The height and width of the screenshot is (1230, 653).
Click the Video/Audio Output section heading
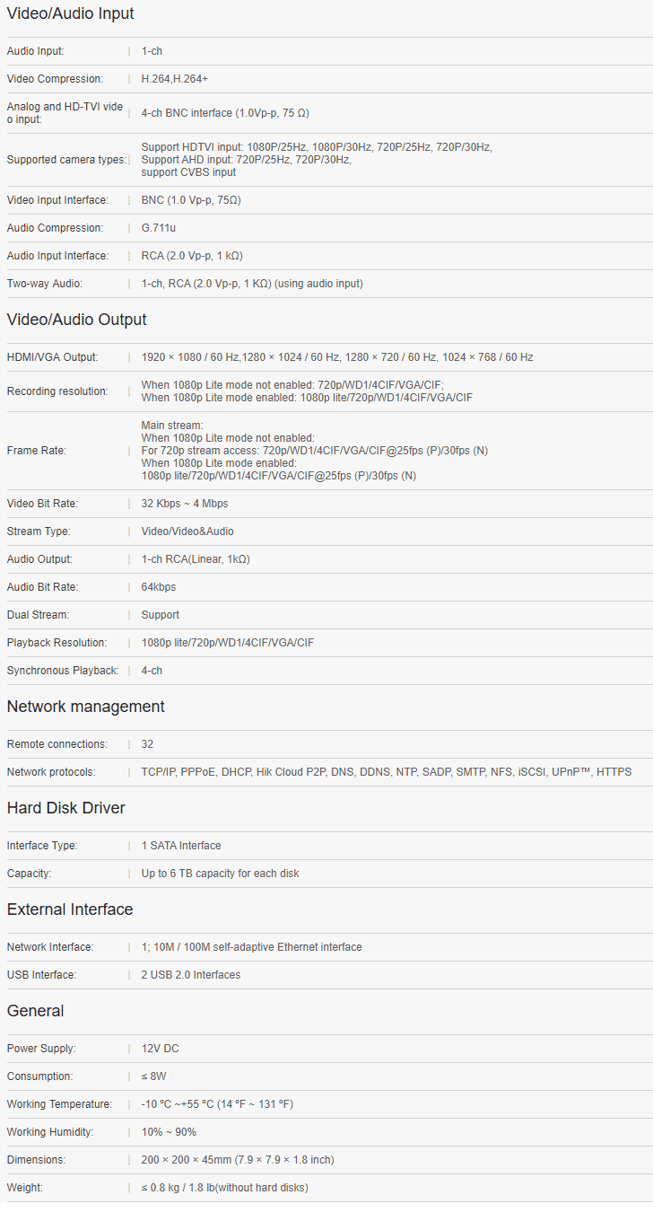click(x=76, y=320)
